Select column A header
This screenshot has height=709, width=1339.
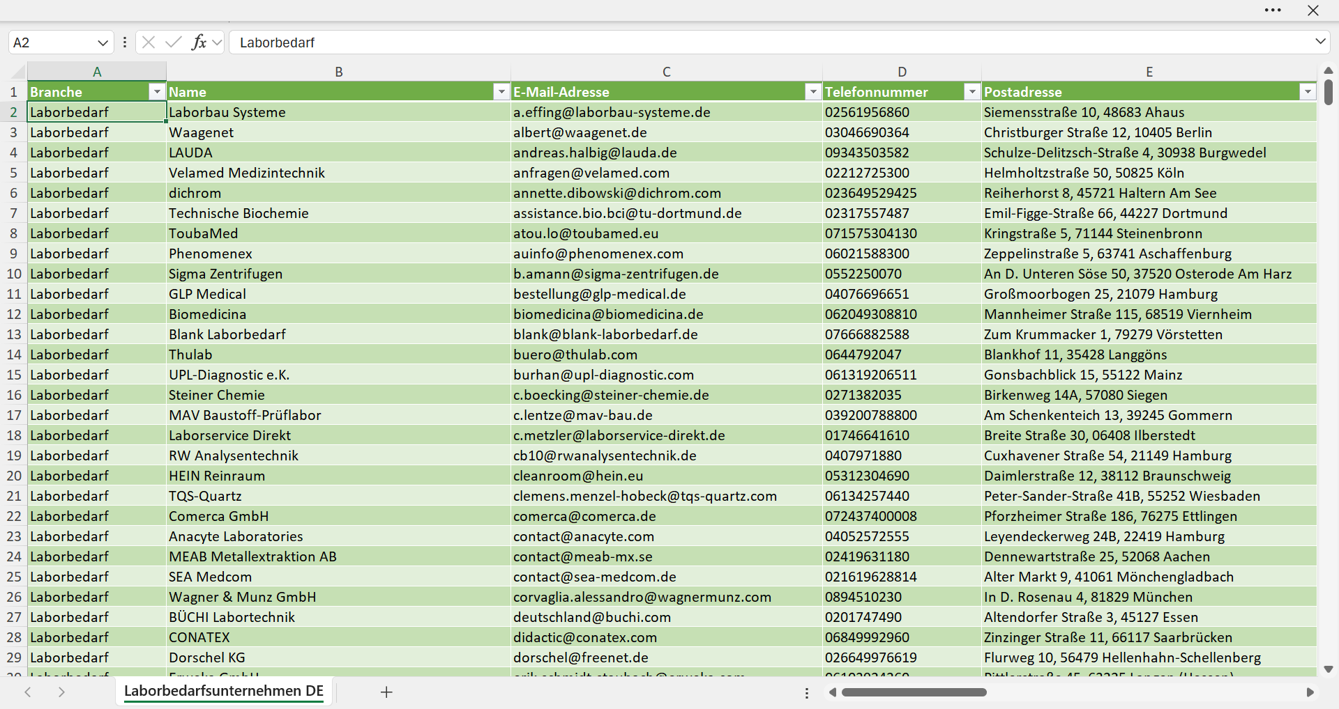click(97, 72)
